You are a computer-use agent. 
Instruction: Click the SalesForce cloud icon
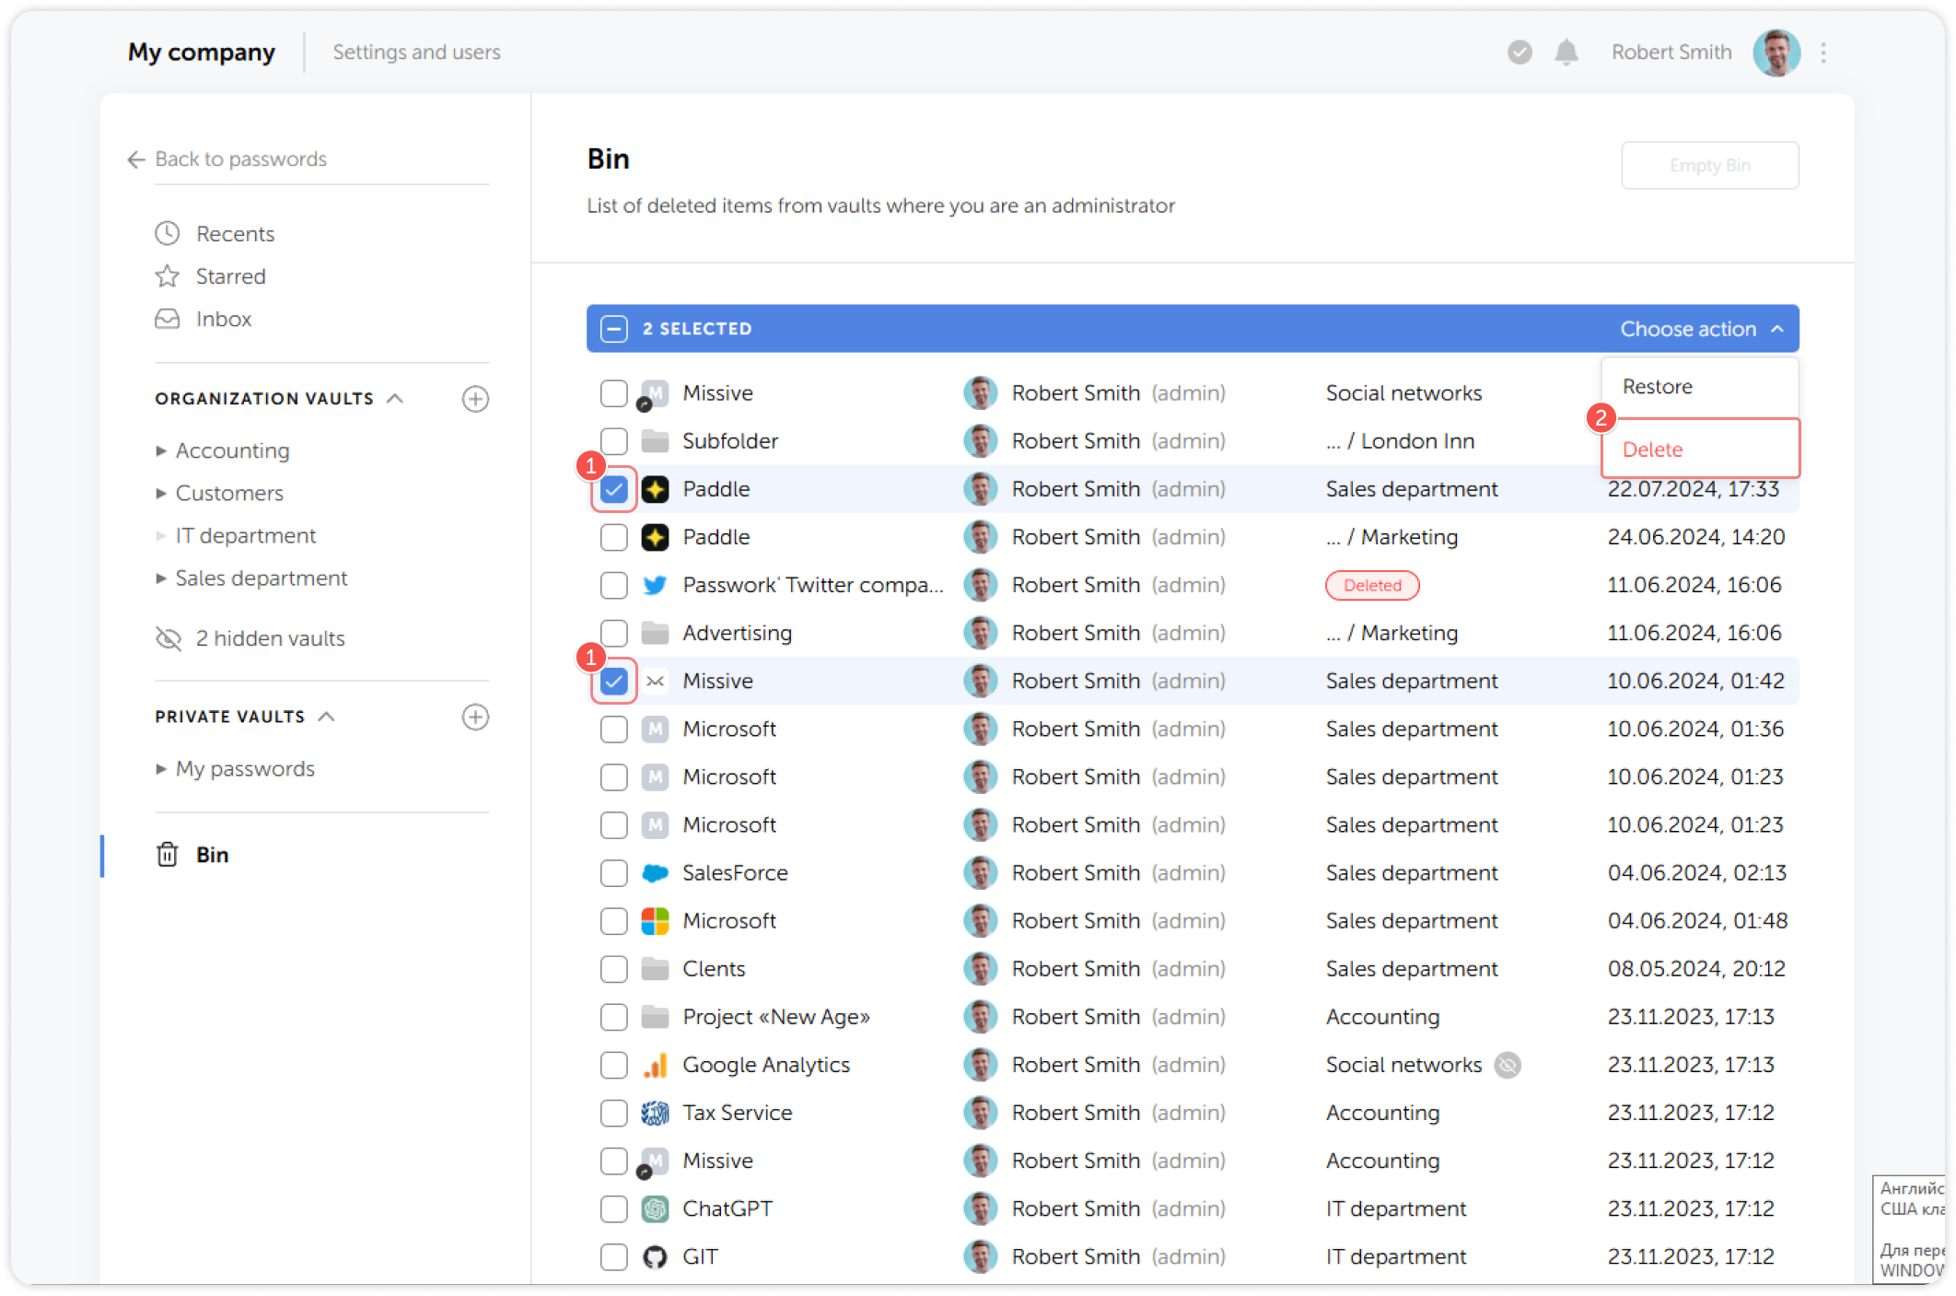tap(655, 872)
